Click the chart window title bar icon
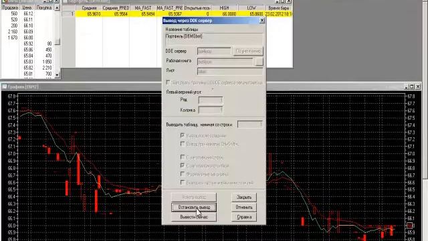Image resolution: width=428 pixels, height=241 pixels. pyautogui.click(x=5, y=86)
